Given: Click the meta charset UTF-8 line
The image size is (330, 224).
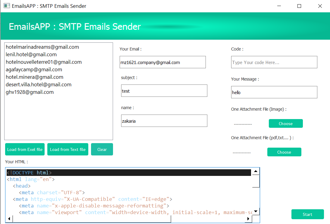Looking at the screenshot, I should click(x=52, y=192).
